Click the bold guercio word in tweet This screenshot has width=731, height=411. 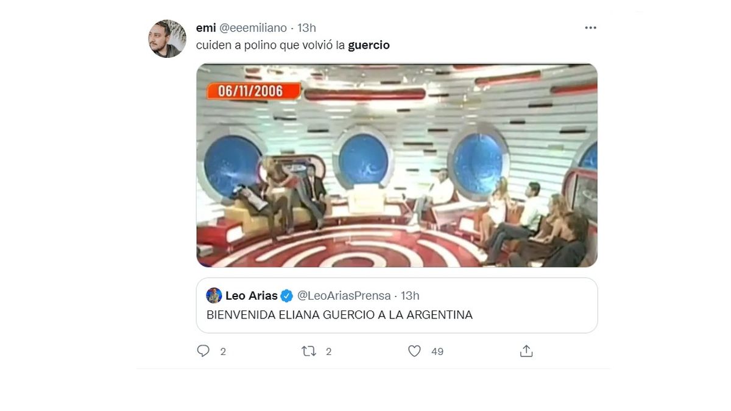[x=369, y=46]
